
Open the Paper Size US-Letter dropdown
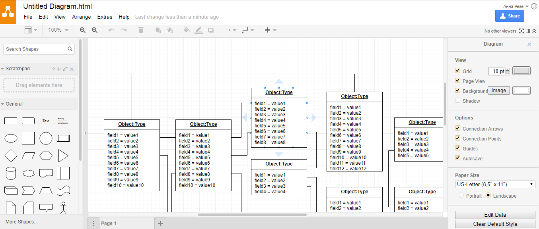[495, 184]
